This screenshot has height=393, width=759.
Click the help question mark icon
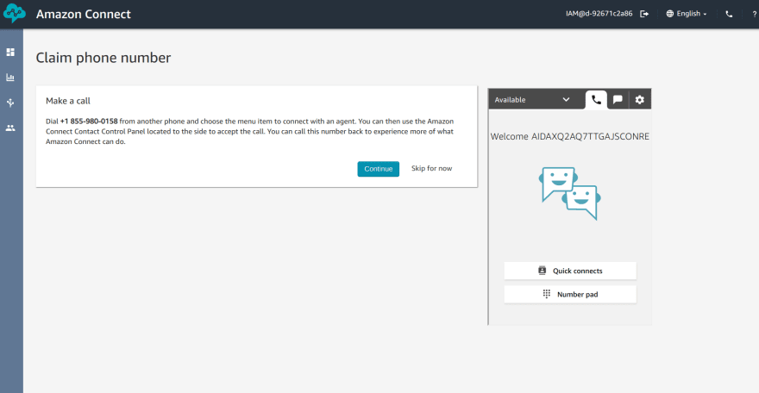[754, 14]
